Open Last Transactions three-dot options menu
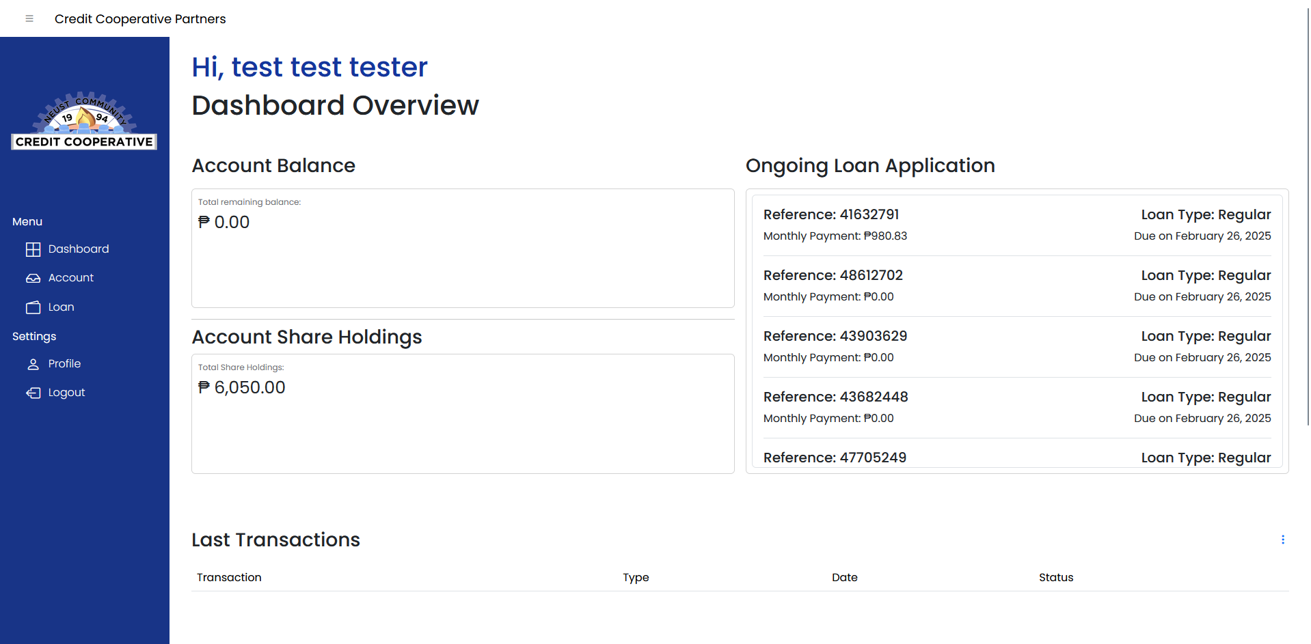The width and height of the screenshot is (1311, 644). pos(1283,540)
